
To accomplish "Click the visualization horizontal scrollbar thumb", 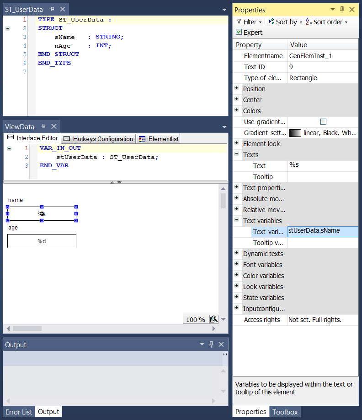I will coord(27,329).
